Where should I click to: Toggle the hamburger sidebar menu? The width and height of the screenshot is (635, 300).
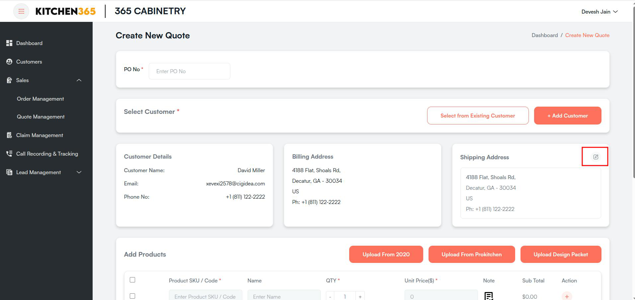point(21,11)
